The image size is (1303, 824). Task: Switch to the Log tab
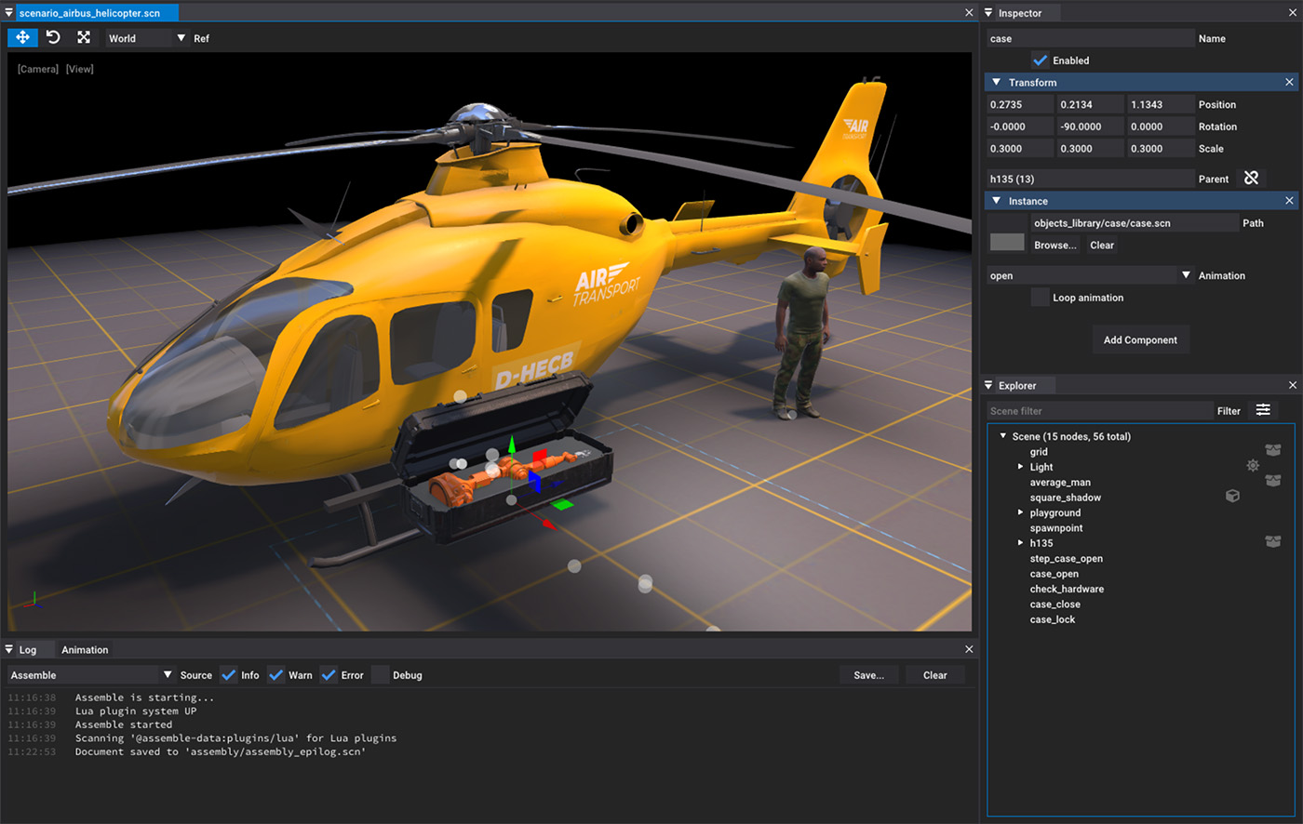pyautogui.click(x=28, y=650)
